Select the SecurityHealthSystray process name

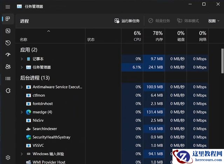52,137
